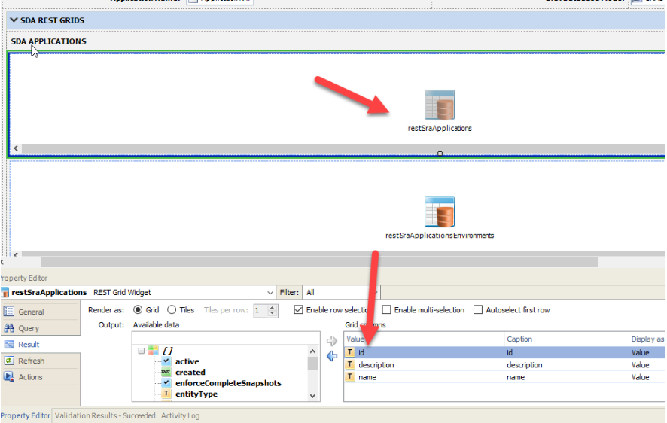The image size is (667, 423).
Task: Select entityType in Available data tree
Action: [x=196, y=394]
